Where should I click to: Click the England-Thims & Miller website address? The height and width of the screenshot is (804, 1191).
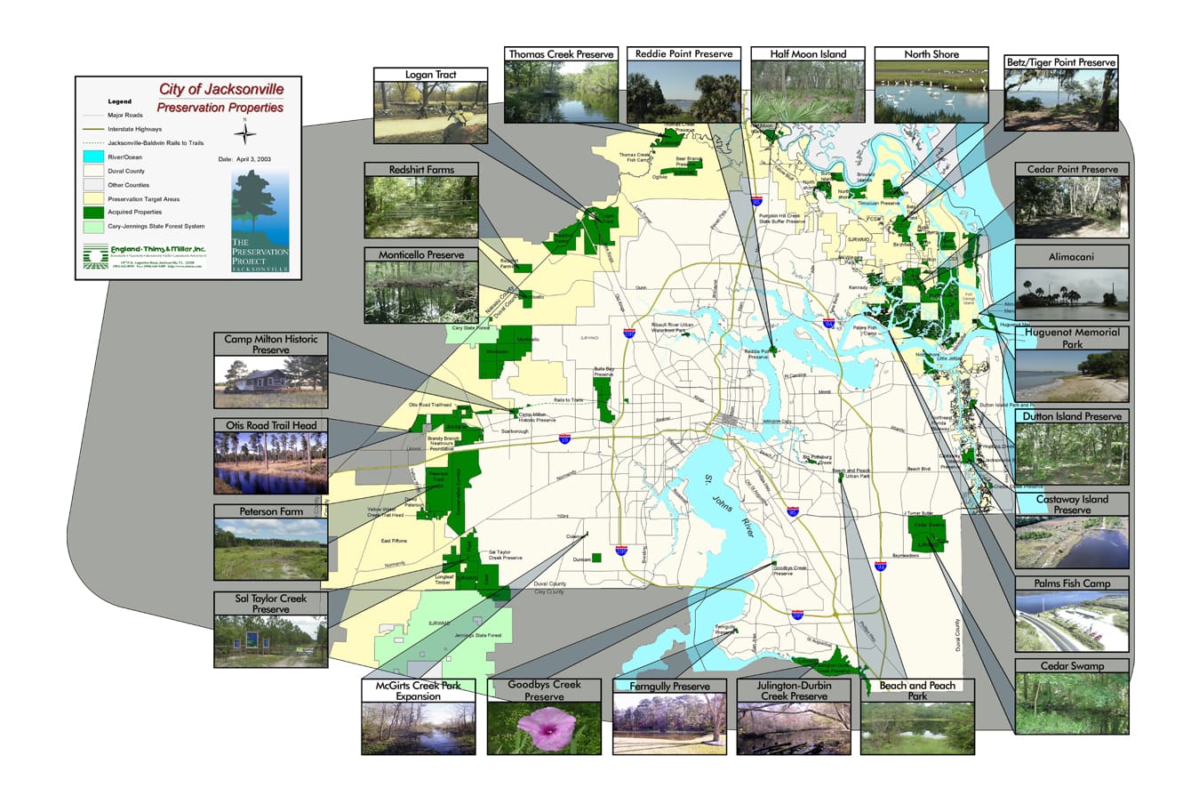pos(187,267)
